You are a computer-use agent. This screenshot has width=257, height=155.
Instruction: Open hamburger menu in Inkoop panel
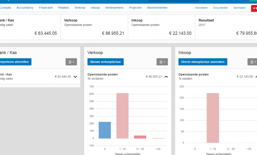pos(252,62)
